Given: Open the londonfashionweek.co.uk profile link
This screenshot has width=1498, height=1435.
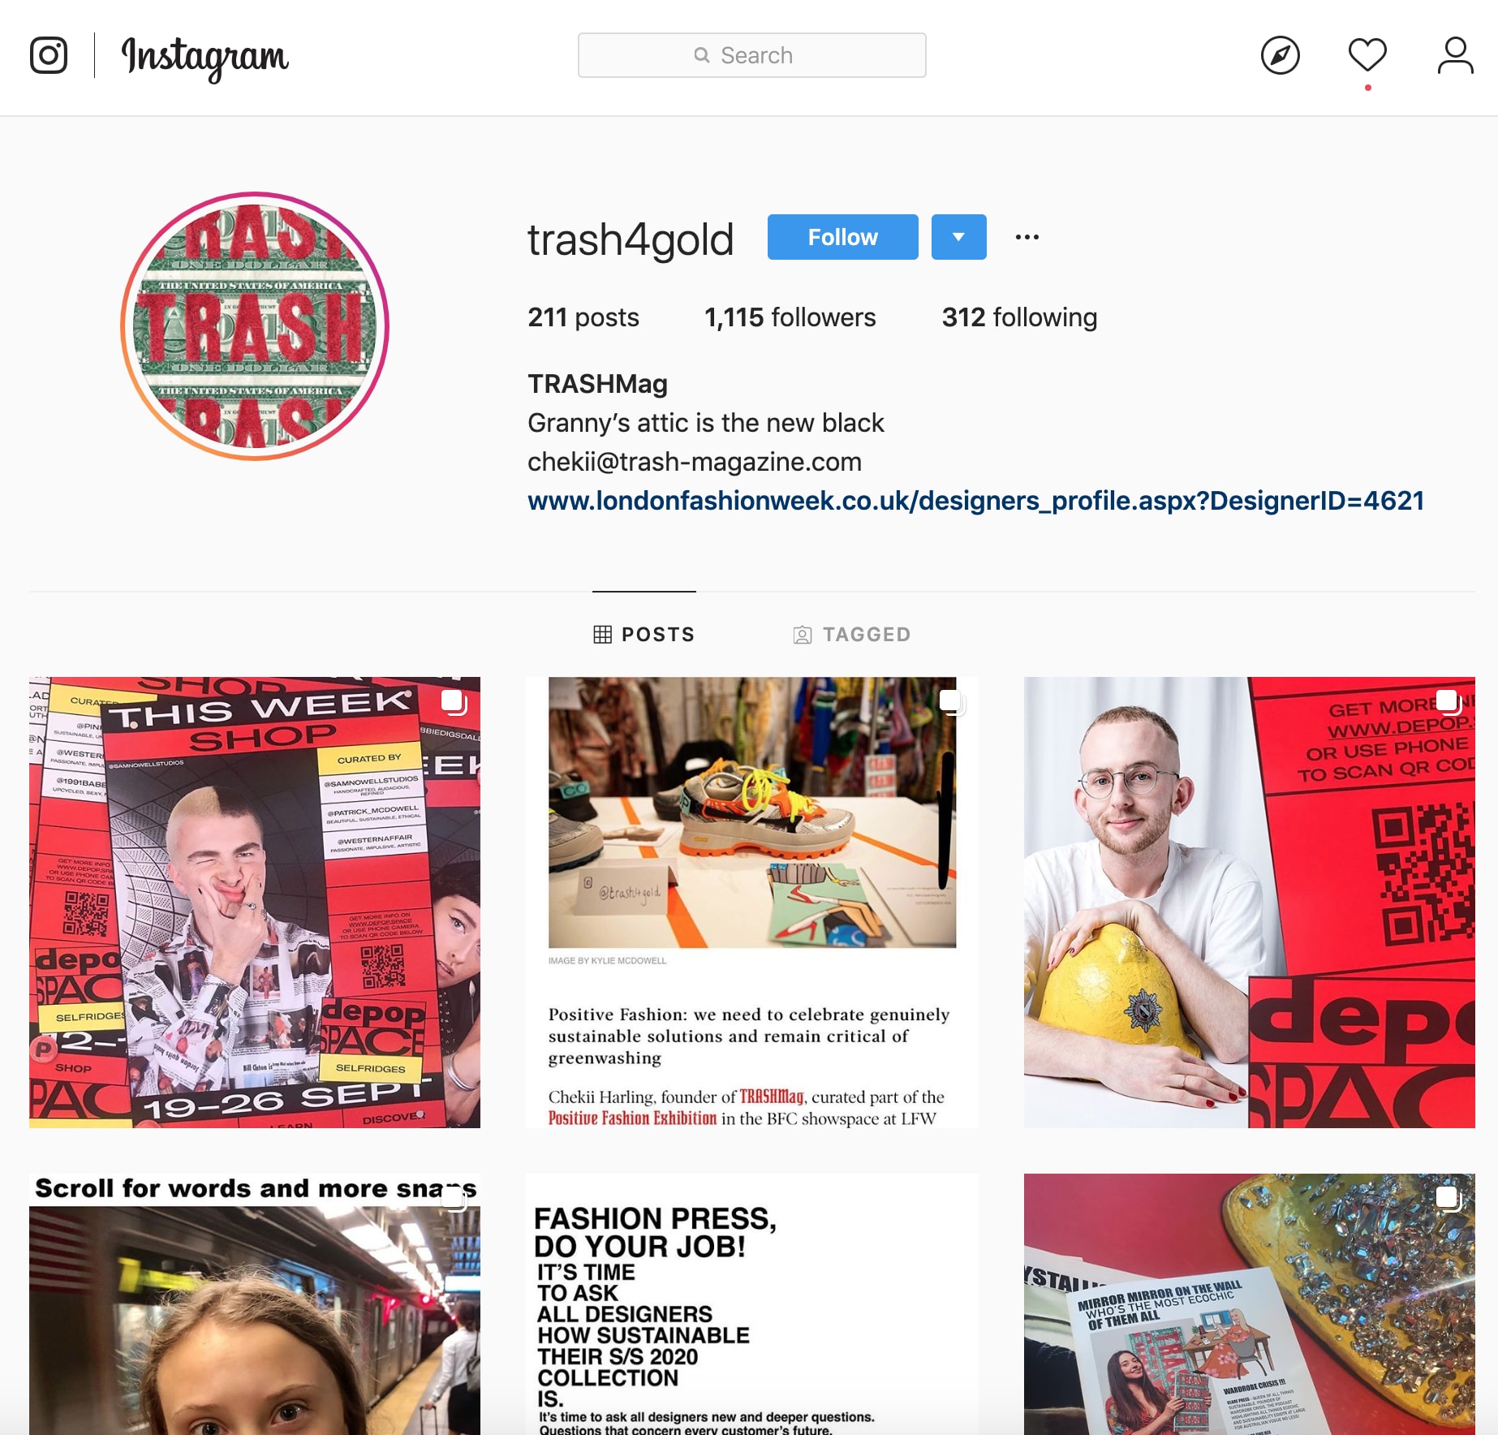Looking at the screenshot, I should coord(976,501).
